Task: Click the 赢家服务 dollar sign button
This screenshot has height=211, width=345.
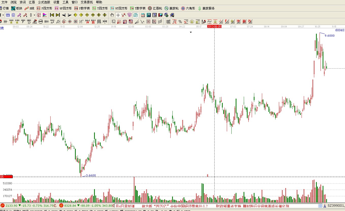Action: click(206, 8)
